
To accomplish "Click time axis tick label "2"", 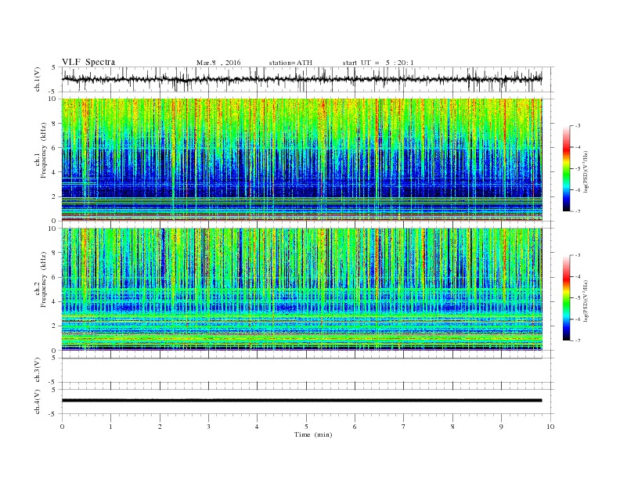I will [160, 427].
